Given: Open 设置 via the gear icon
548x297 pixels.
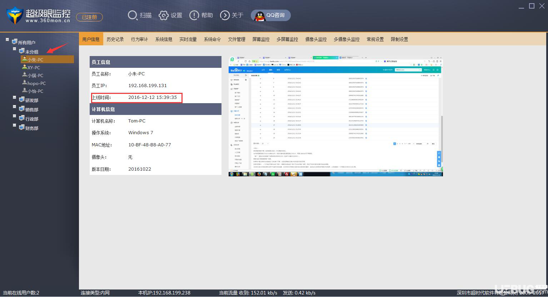Looking at the screenshot, I should coord(164,15).
